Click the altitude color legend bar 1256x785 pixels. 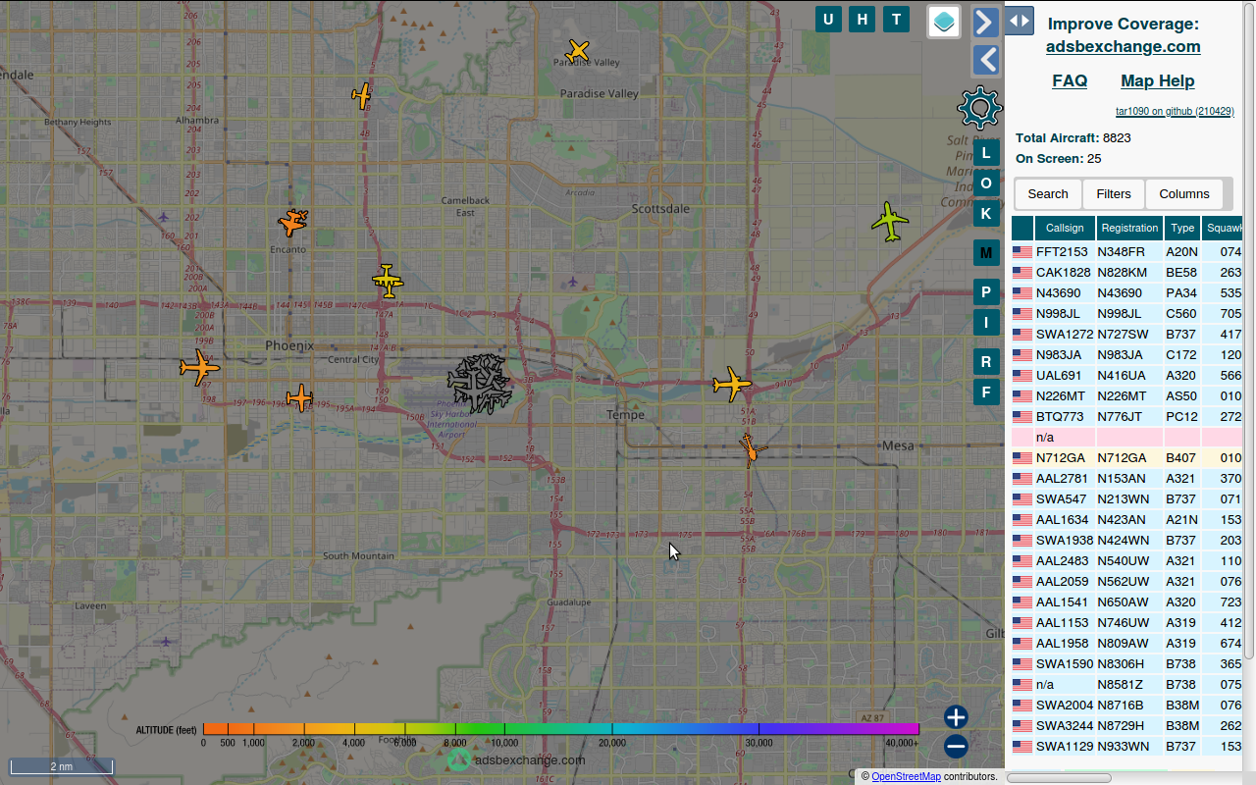(x=560, y=729)
